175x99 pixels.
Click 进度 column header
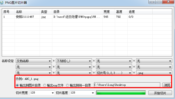pyautogui.click(x=140, y=12)
